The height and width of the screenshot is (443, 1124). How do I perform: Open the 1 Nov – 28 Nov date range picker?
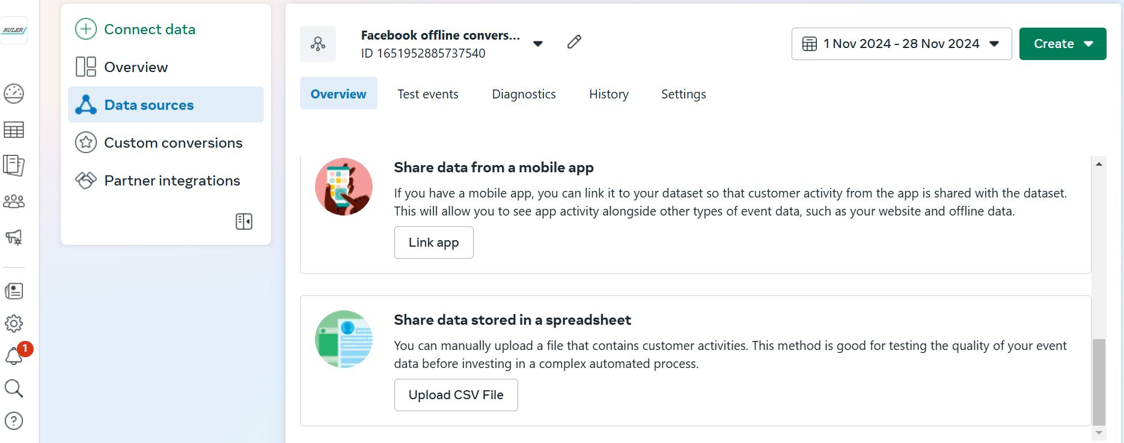[900, 43]
